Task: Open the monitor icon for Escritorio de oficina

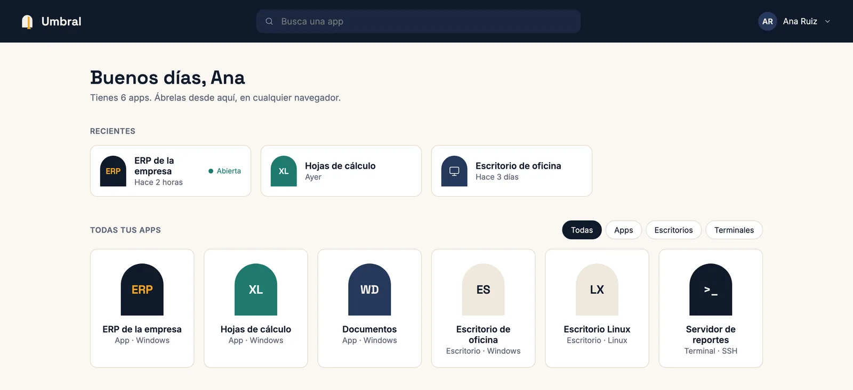Action: 454,171
